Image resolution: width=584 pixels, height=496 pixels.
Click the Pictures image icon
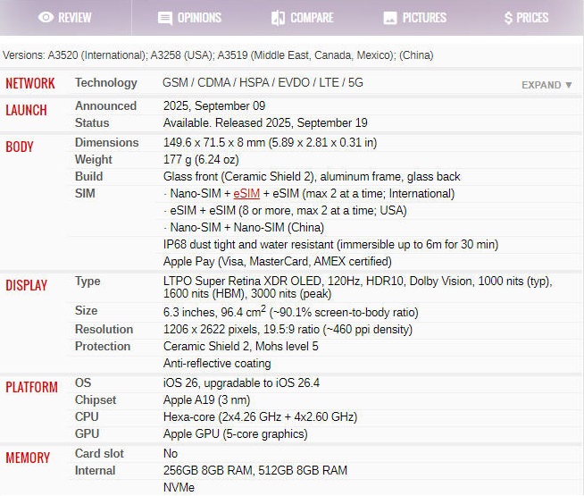pos(390,18)
